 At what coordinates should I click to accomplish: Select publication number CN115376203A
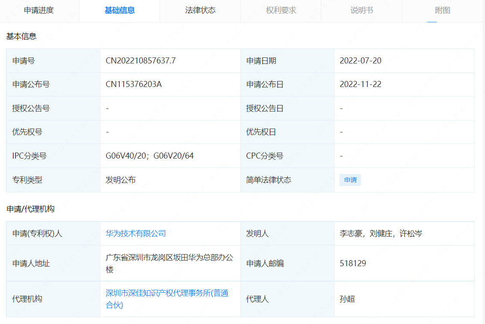point(135,84)
